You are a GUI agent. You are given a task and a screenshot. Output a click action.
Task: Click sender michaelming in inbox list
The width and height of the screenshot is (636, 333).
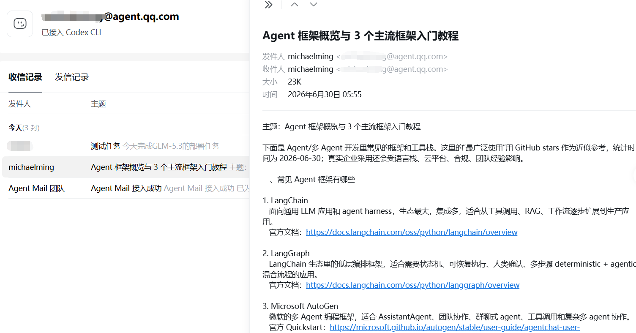[x=31, y=167]
